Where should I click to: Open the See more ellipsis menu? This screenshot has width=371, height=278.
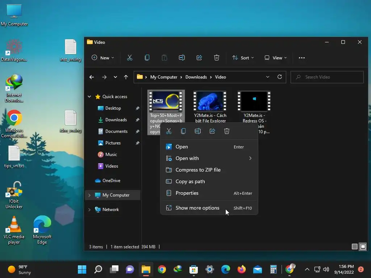point(302,58)
